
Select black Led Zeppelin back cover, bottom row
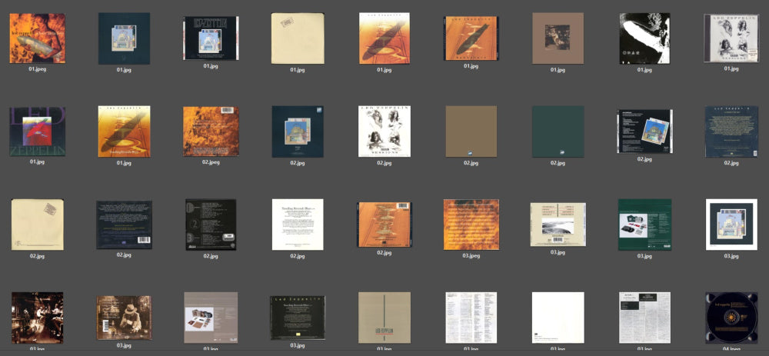[x=298, y=318]
